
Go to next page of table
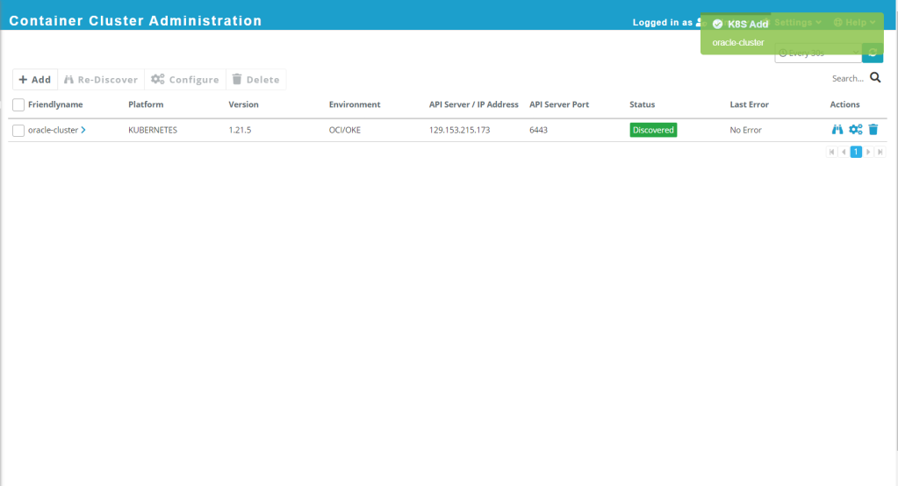868,152
